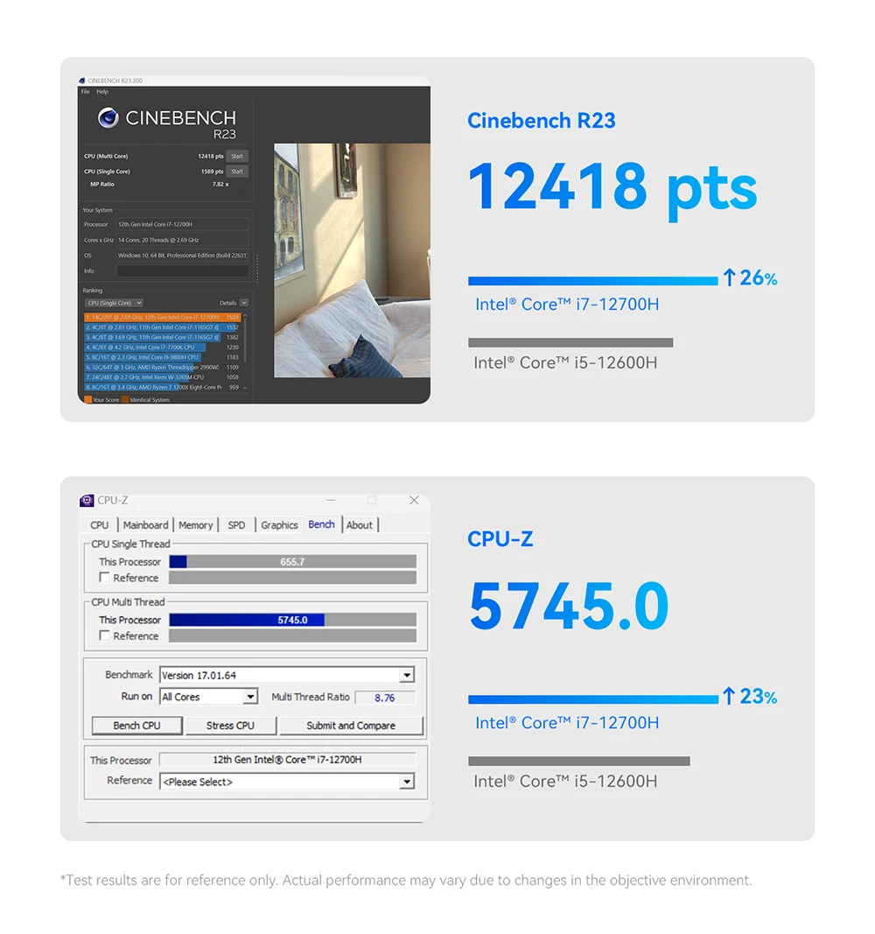Minimize the CPU-Z window

tap(328, 501)
